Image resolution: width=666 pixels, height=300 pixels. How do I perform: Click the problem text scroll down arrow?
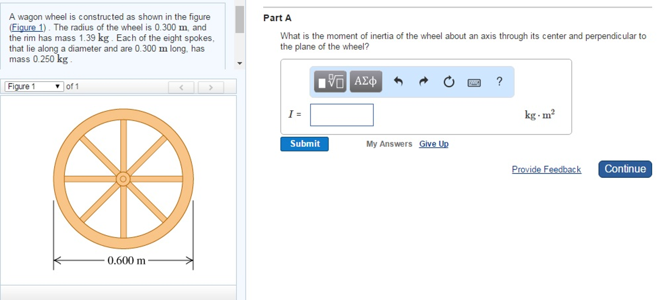[x=240, y=63]
